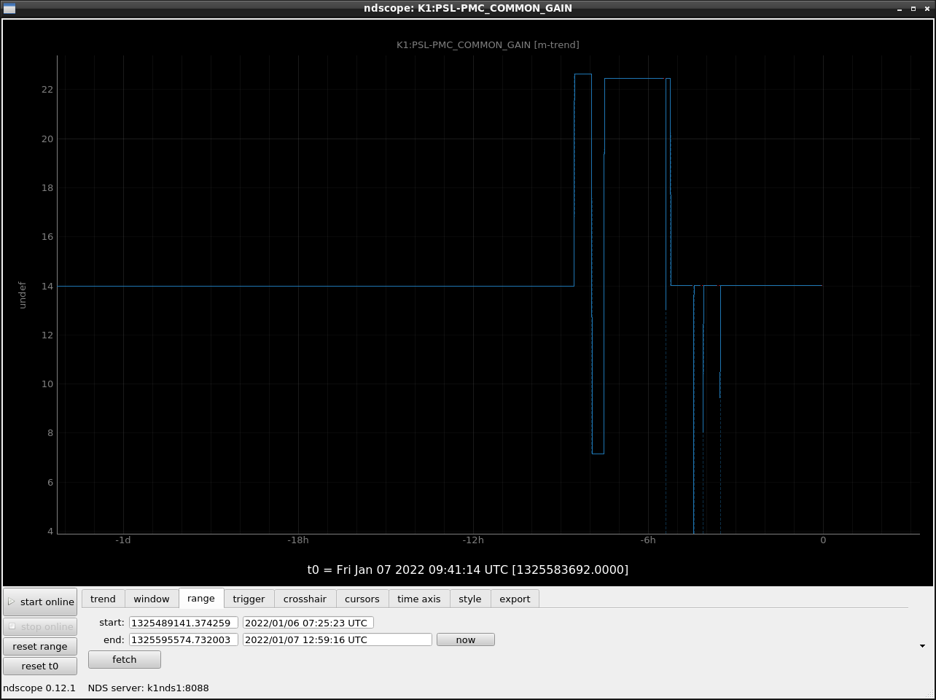The image size is (936, 700).
Task: Click the -1d time axis label
Action: tap(123, 540)
